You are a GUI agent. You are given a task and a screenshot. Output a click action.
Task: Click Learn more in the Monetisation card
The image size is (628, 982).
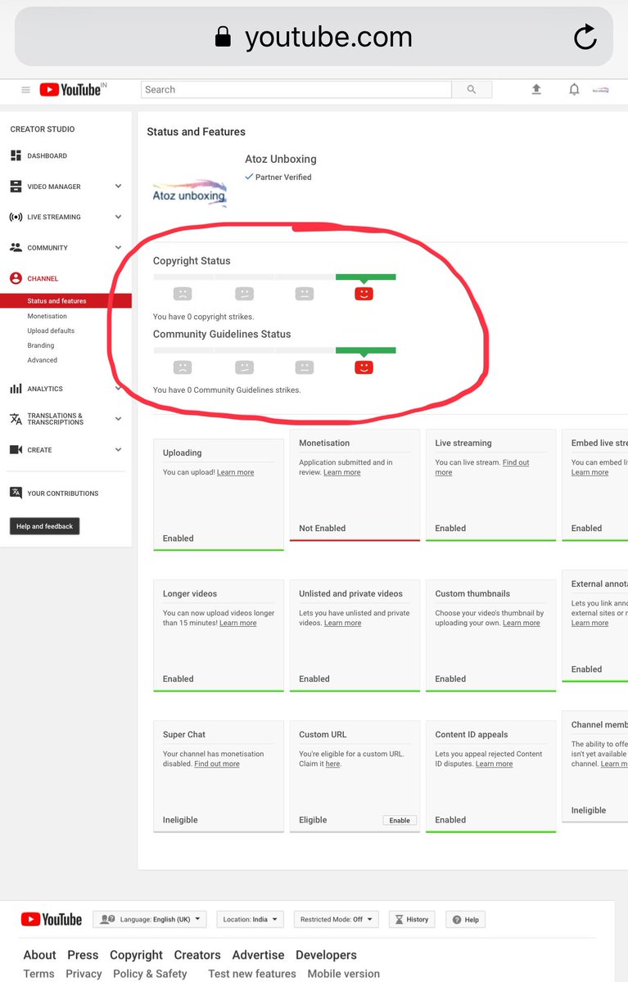pos(342,472)
